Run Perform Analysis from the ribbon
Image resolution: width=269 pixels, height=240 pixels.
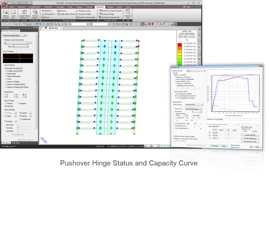[35, 14]
